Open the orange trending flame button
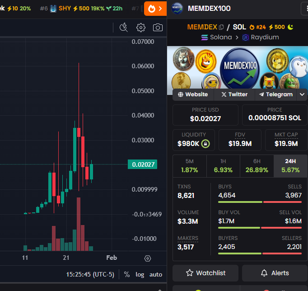The width and height of the screenshot is (308, 291). click(x=155, y=9)
